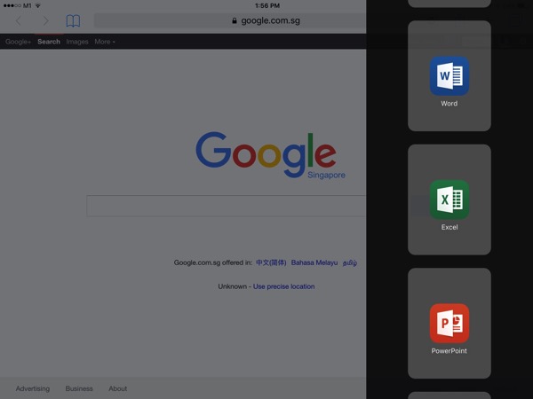Image resolution: width=533 pixels, height=399 pixels.
Task: Switch language to Tamil link
Action: pos(350,262)
